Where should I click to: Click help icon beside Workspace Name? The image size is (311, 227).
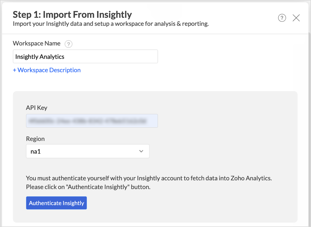[68, 44]
